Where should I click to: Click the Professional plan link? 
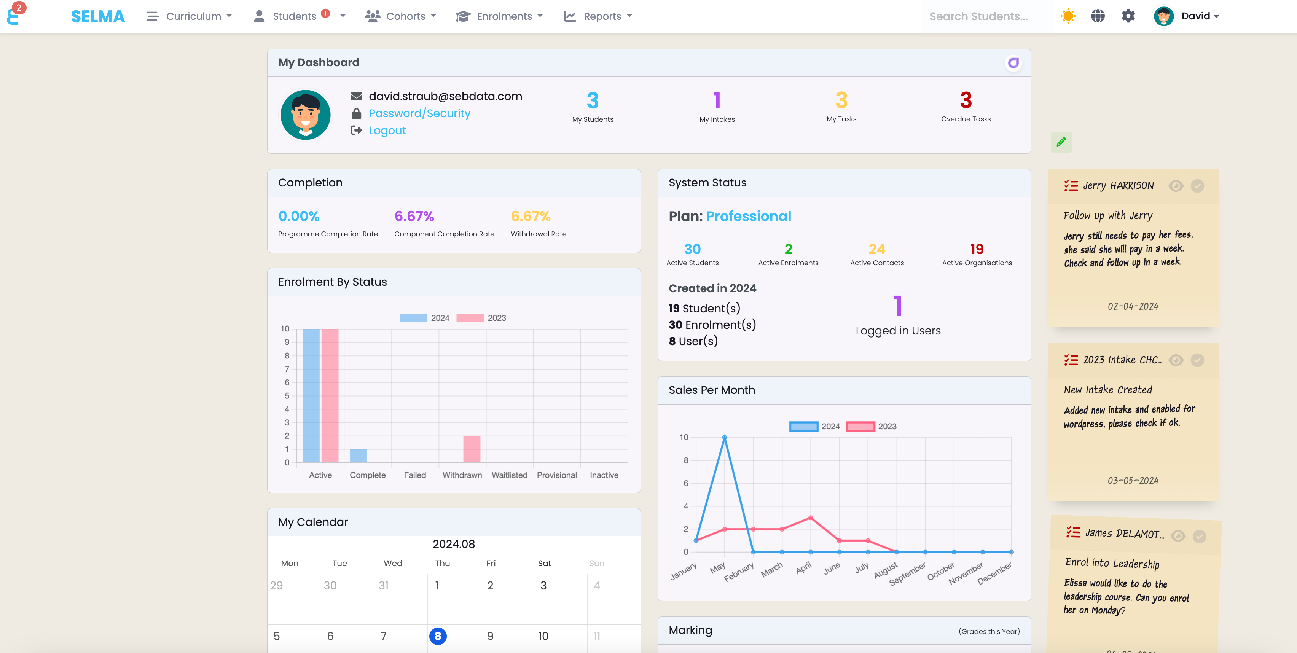tap(748, 216)
